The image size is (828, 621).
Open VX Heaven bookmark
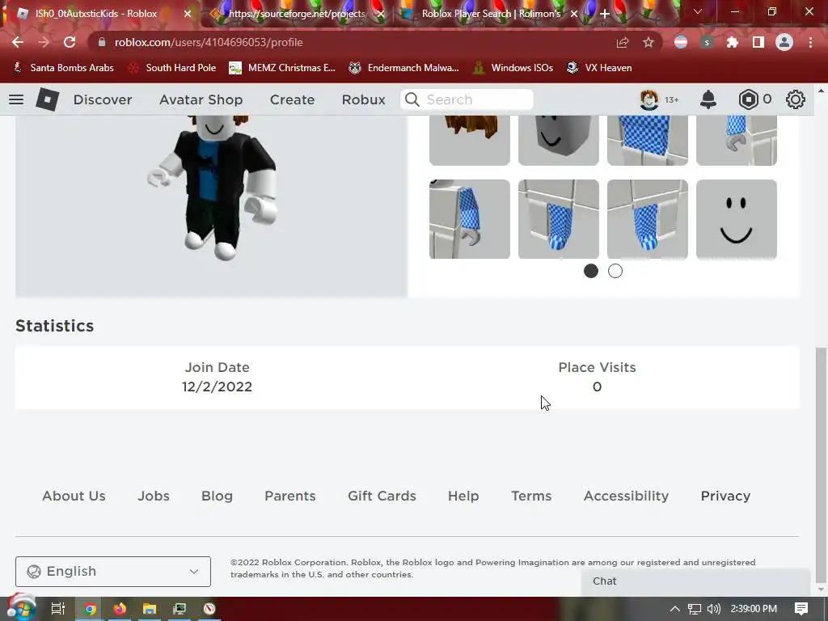[x=599, y=68]
